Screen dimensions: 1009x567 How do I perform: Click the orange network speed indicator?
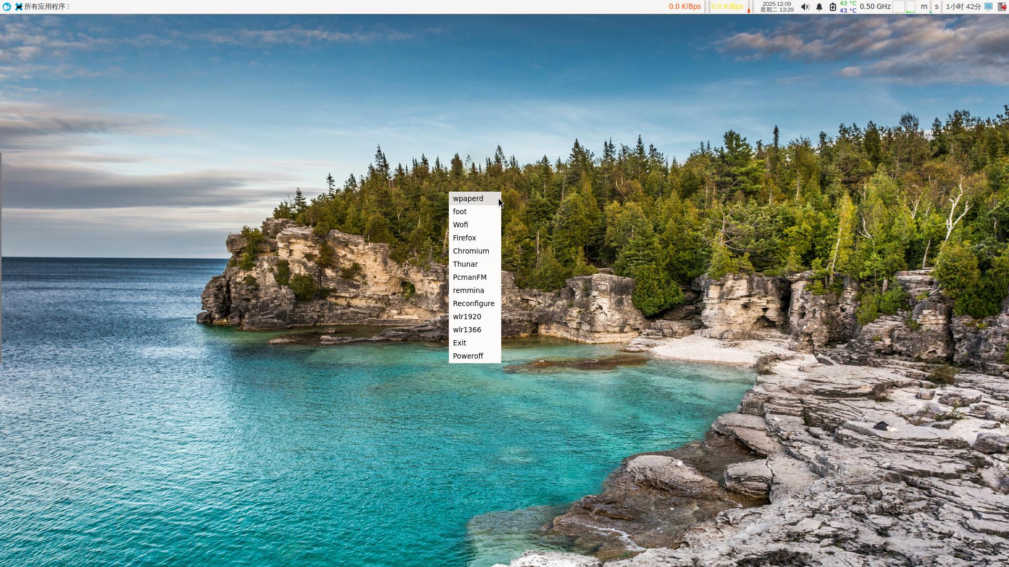click(684, 7)
